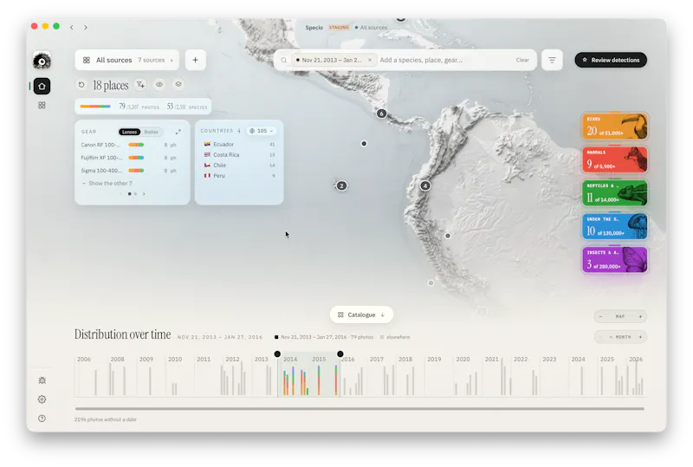Open the Insects category card
The image size is (693, 467).
(x=615, y=260)
